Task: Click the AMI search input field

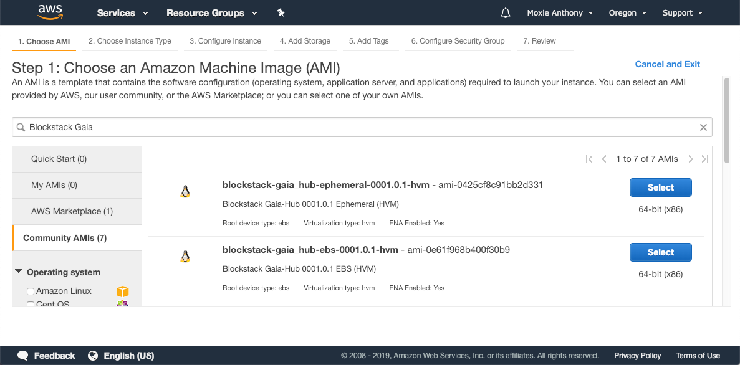Action: [362, 127]
